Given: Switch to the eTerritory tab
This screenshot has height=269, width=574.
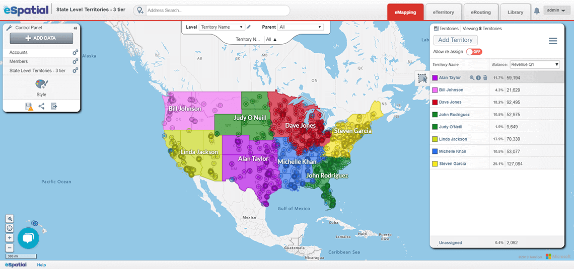Looking at the screenshot, I should point(443,12).
